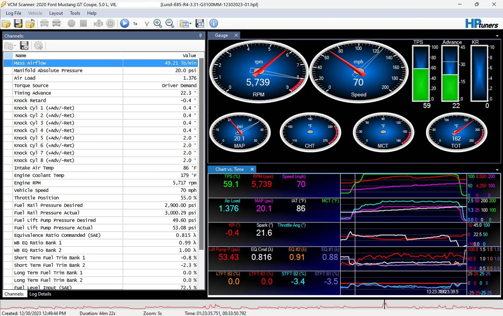Click the RPM gauge dial
The height and width of the screenshot is (316, 503).
(x=259, y=71)
